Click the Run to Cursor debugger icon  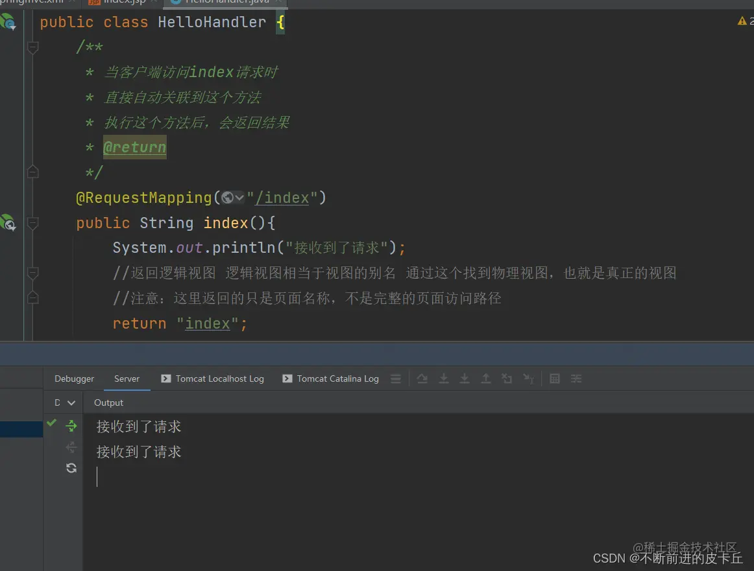click(528, 379)
